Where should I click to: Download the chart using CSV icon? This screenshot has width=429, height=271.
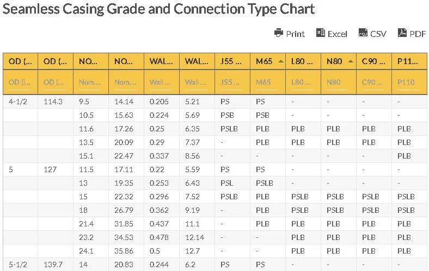363,33
